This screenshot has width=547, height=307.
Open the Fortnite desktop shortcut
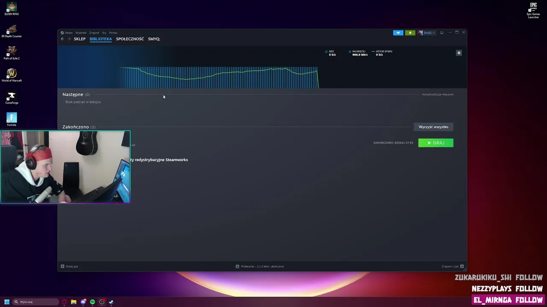[12, 119]
